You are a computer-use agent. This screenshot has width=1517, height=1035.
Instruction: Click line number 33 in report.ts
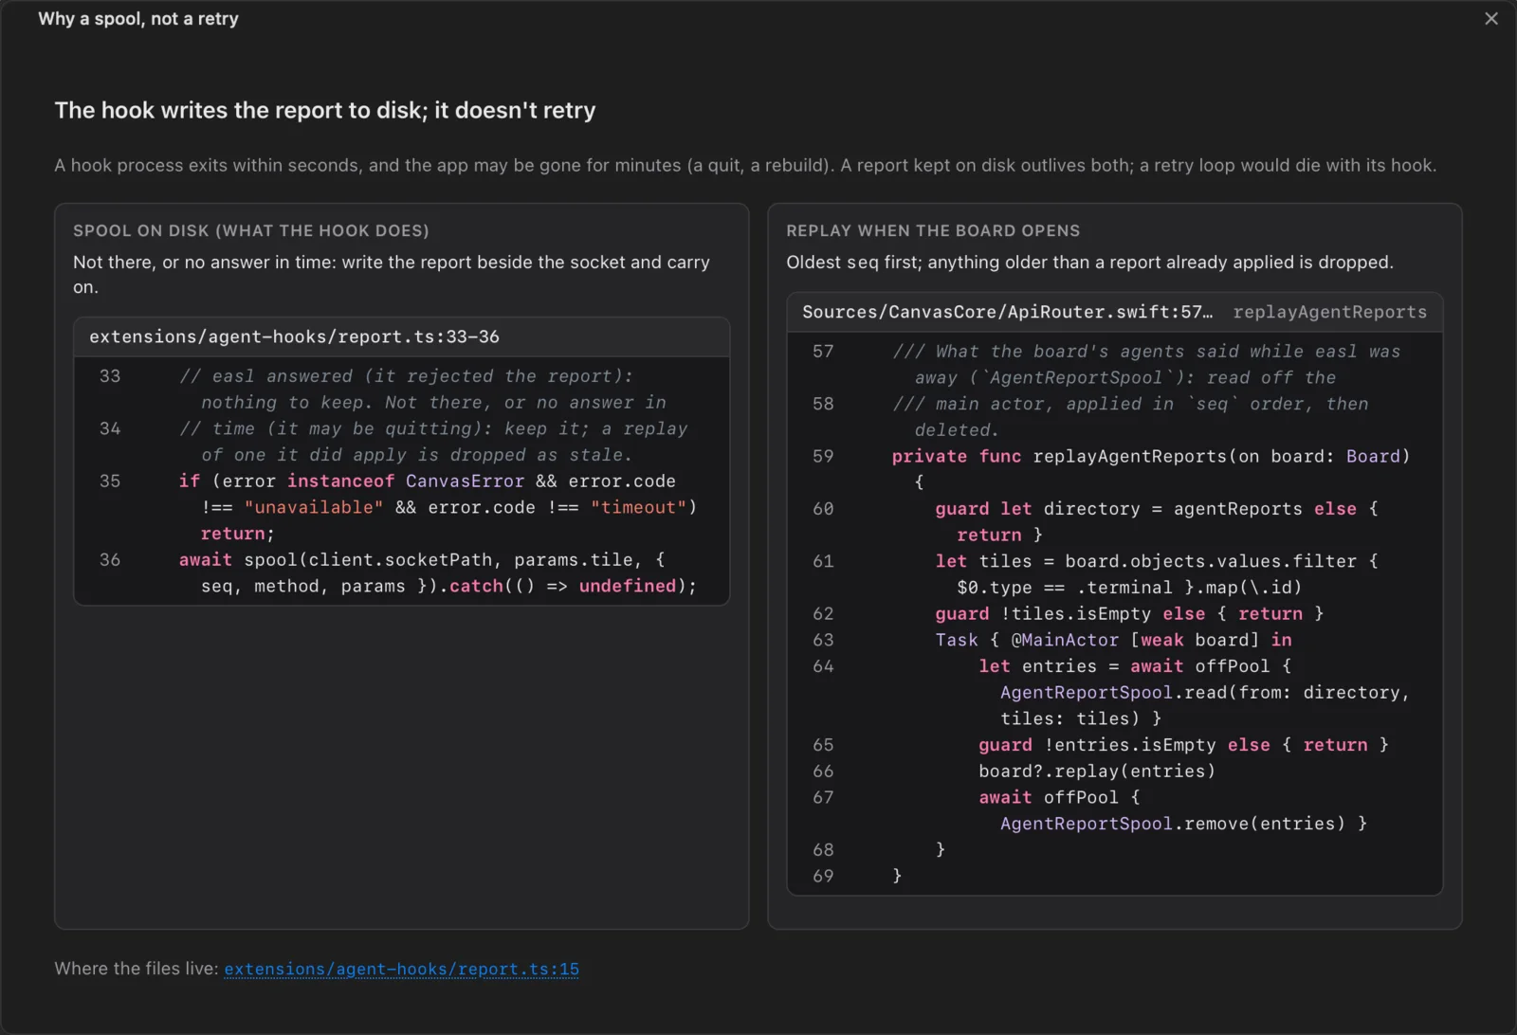tap(110, 375)
